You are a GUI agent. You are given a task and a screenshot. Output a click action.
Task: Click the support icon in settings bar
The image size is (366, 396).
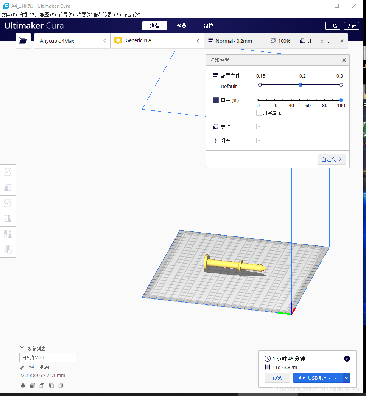click(302, 41)
